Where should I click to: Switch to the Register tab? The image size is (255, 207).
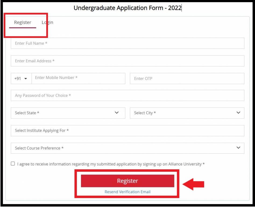click(x=23, y=23)
